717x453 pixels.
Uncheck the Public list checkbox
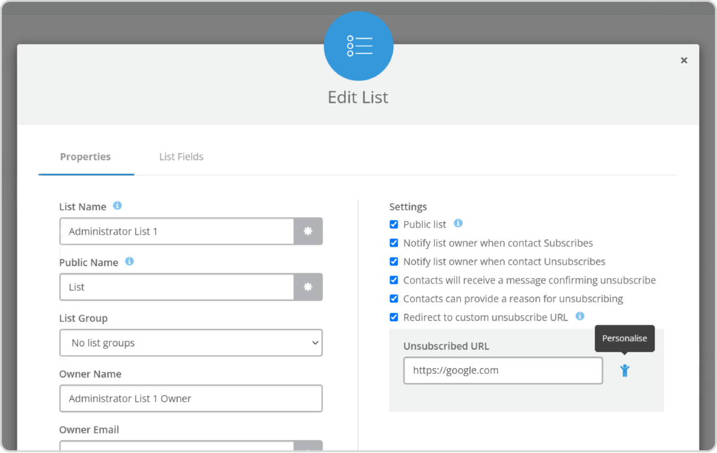pyautogui.click(x=394, y=224)
